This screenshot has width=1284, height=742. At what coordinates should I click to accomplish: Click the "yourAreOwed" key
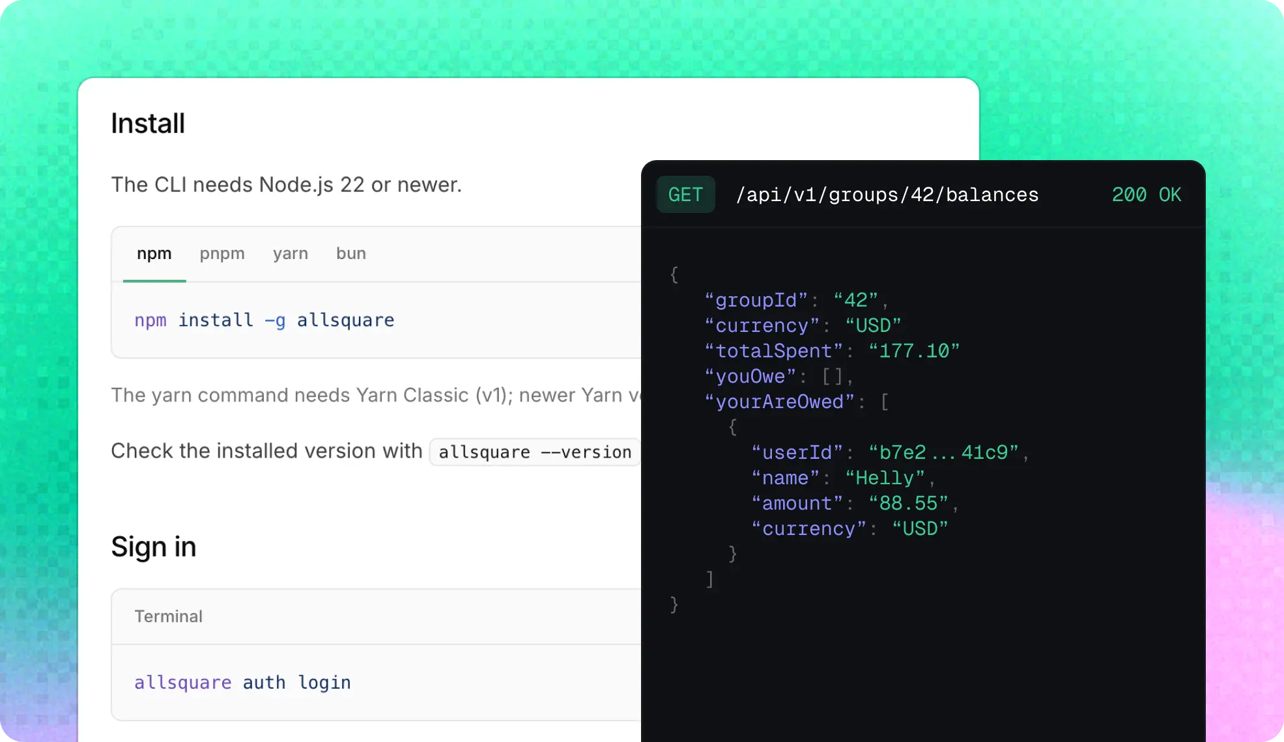point(779,402)
